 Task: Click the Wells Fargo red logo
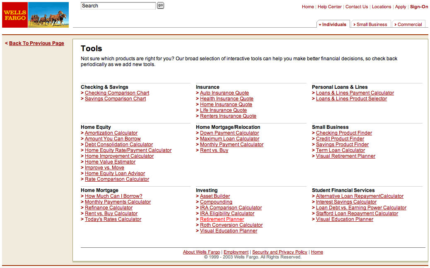tap(15, 15)
